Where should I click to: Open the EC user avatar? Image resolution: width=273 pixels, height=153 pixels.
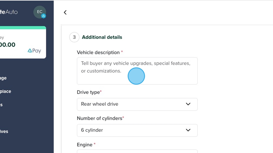click(x=39, y=12)
